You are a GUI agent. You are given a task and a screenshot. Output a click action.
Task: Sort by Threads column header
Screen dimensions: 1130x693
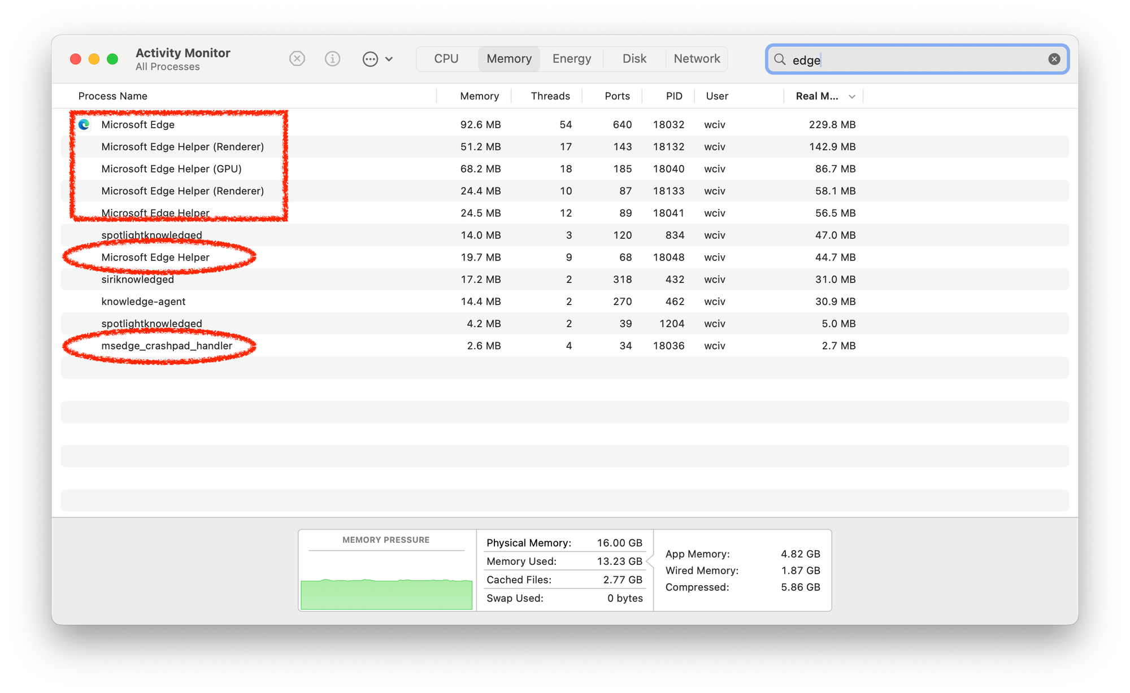click(x=550, y=96)
